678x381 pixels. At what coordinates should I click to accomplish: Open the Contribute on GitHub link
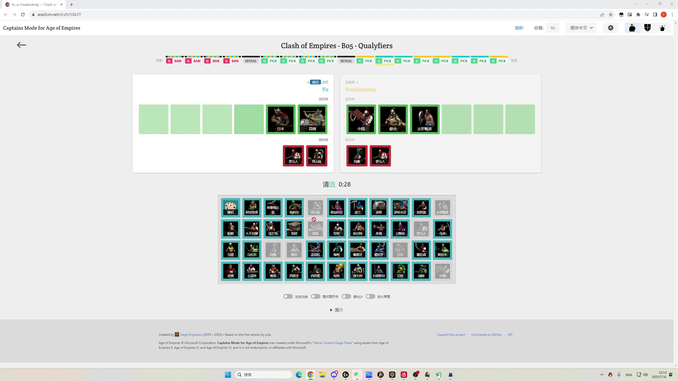(x=486, y=335)
